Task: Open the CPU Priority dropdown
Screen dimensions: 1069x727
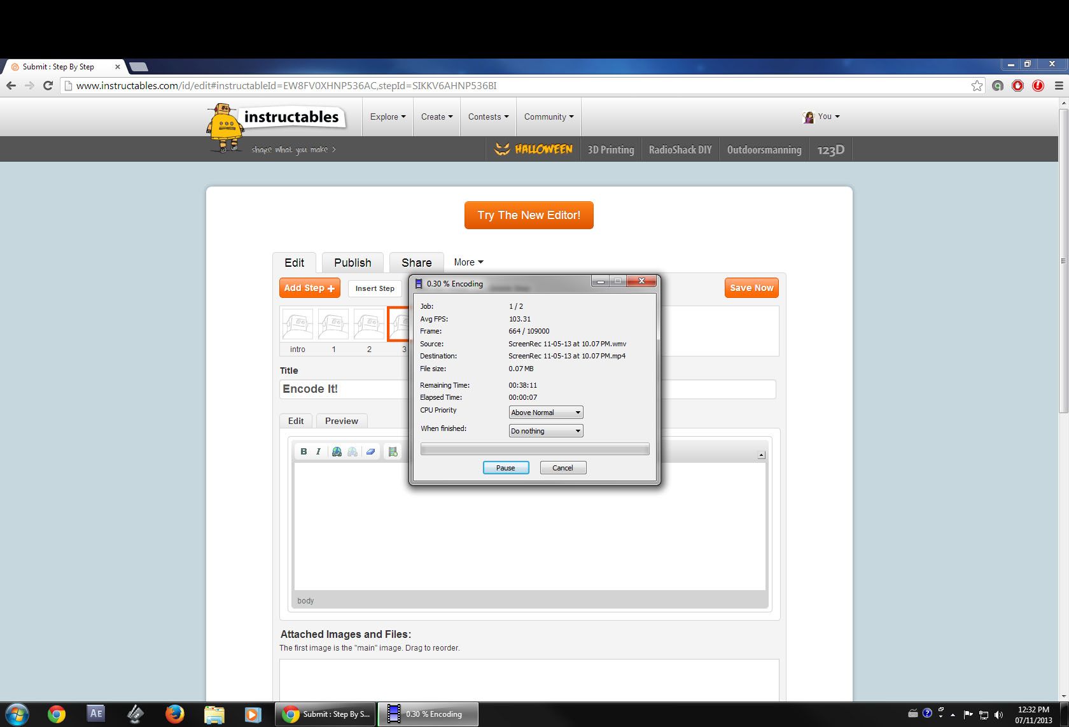Action: [x=545, y=412]
